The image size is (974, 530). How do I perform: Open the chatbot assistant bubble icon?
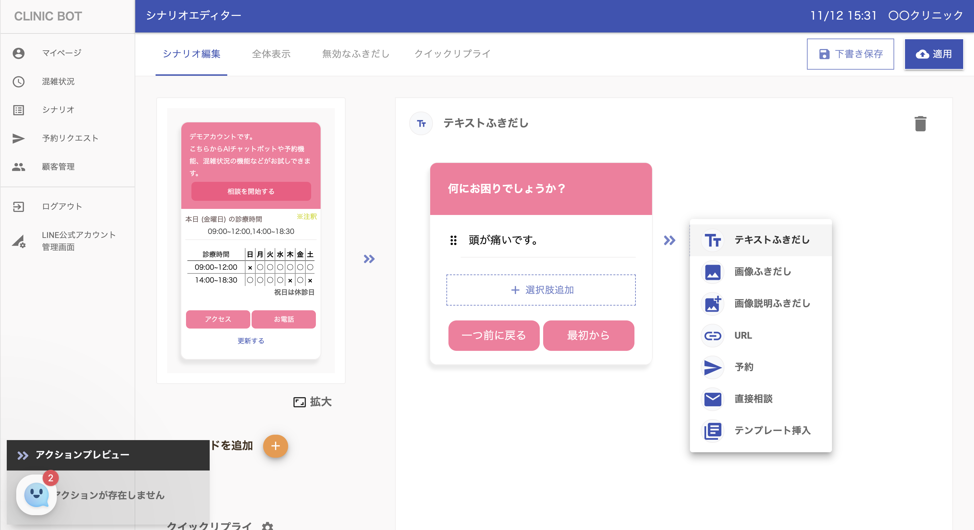coord(36,495)
